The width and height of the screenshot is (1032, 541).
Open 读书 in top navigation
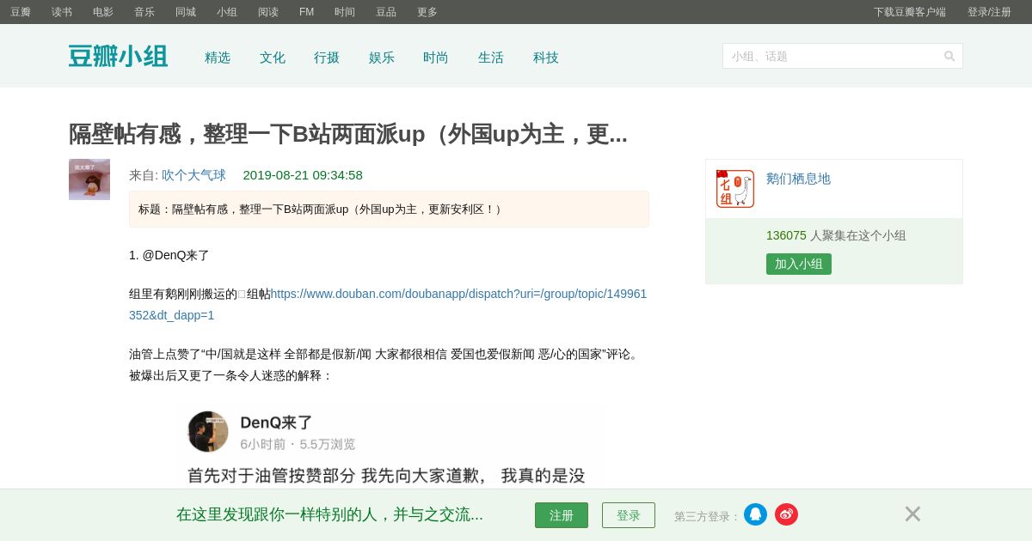tap(62, 12)
